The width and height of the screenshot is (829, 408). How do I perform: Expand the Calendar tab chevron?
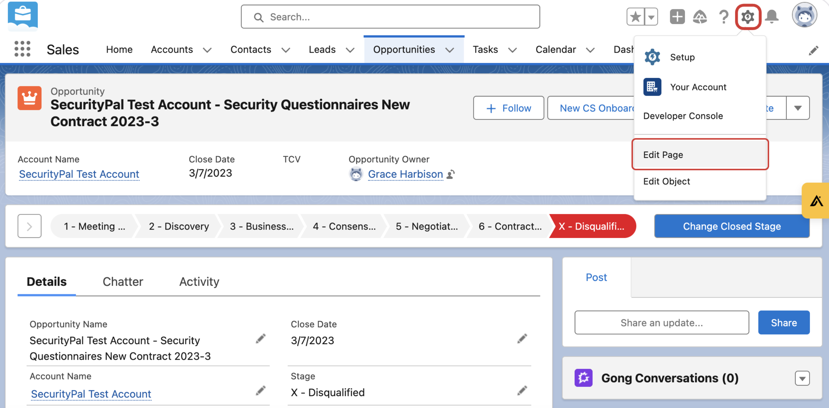click(x=590, y=50)
